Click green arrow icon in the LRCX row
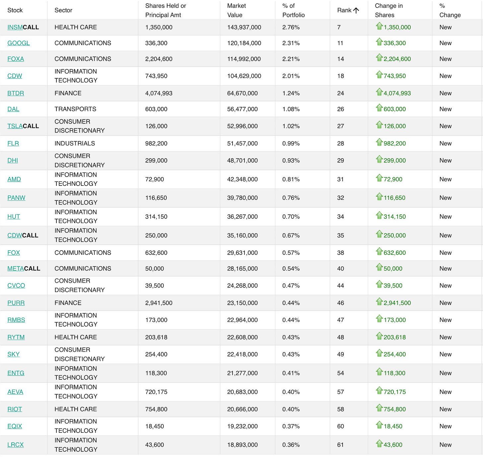Viewport: 483px width, 457px height. [x=379, y=443]
